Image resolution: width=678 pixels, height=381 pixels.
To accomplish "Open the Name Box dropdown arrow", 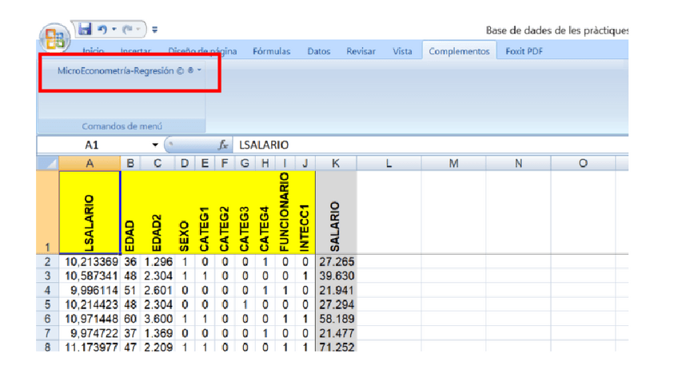I will point(155,145).
